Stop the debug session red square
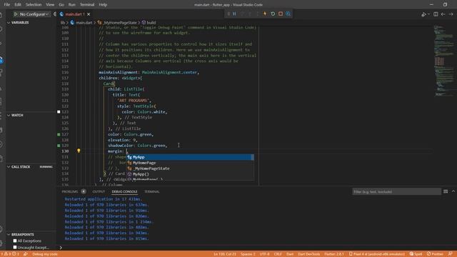The width and height of the screenshot is (457, 257). 281,14
